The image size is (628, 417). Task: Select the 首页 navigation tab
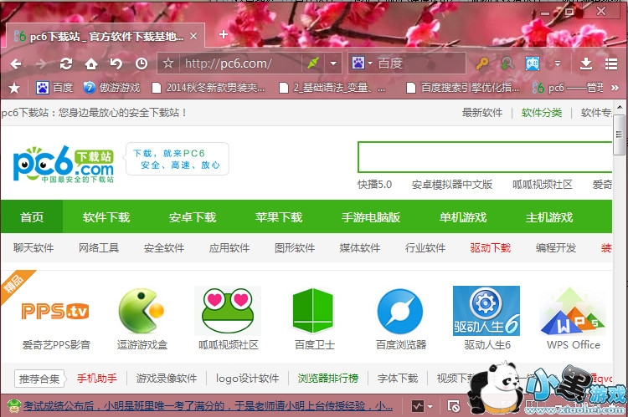pos(32,217)
